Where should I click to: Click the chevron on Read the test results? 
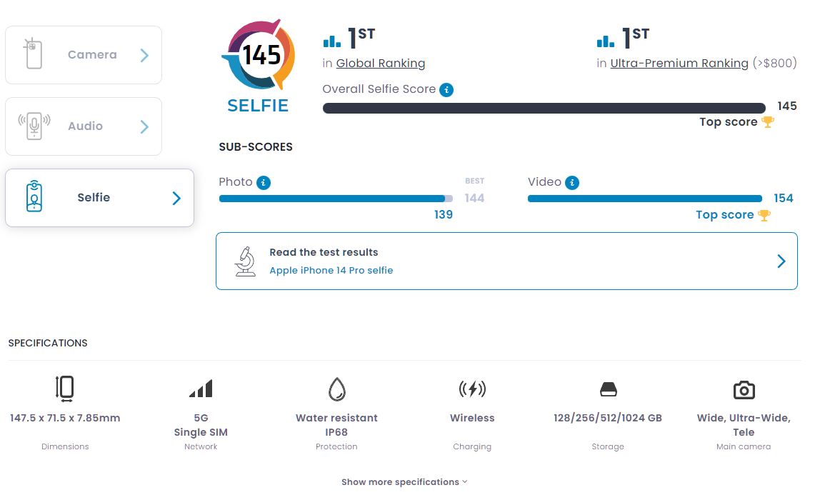(x=781, y=261)
